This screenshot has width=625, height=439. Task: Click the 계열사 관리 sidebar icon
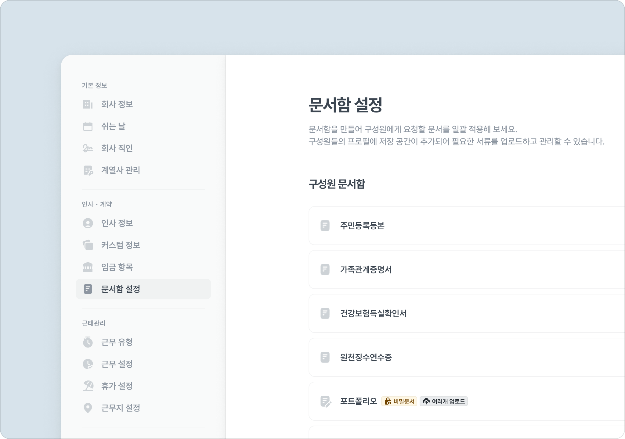88,170
